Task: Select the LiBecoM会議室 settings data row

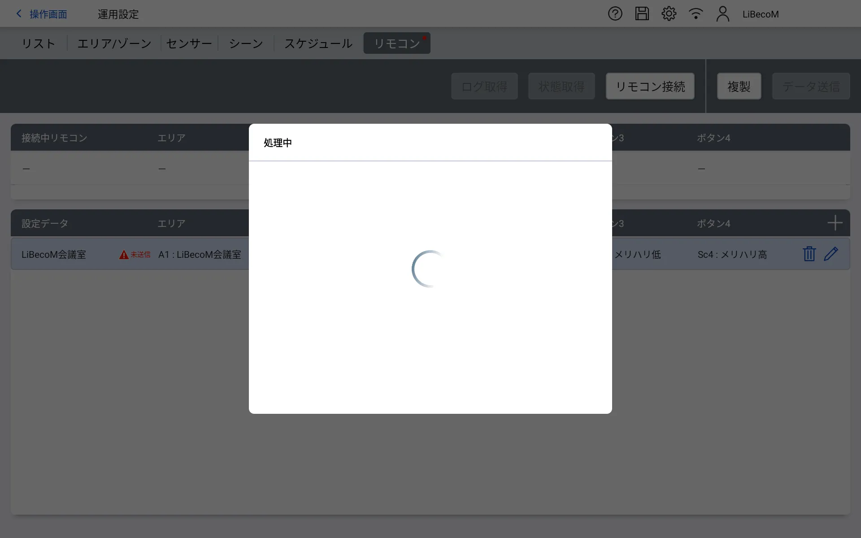Action: (54, 255)
